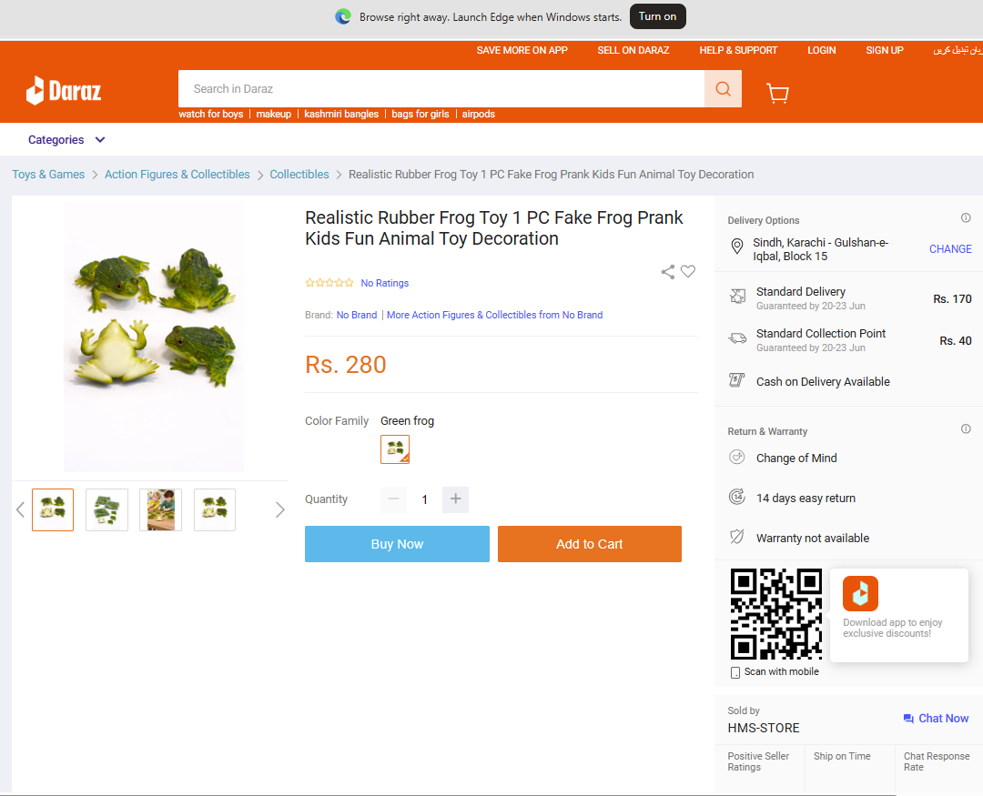
Task: Show the previous thumbnails with the left arrow
Action: (20, 509)
